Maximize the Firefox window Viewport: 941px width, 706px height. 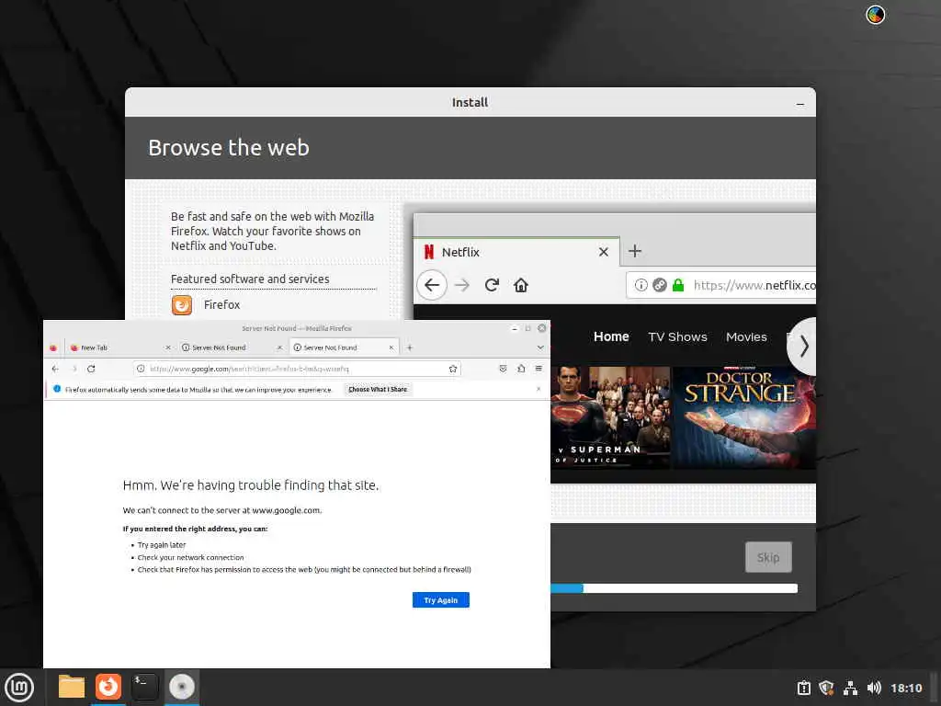(x=528, y=328)
